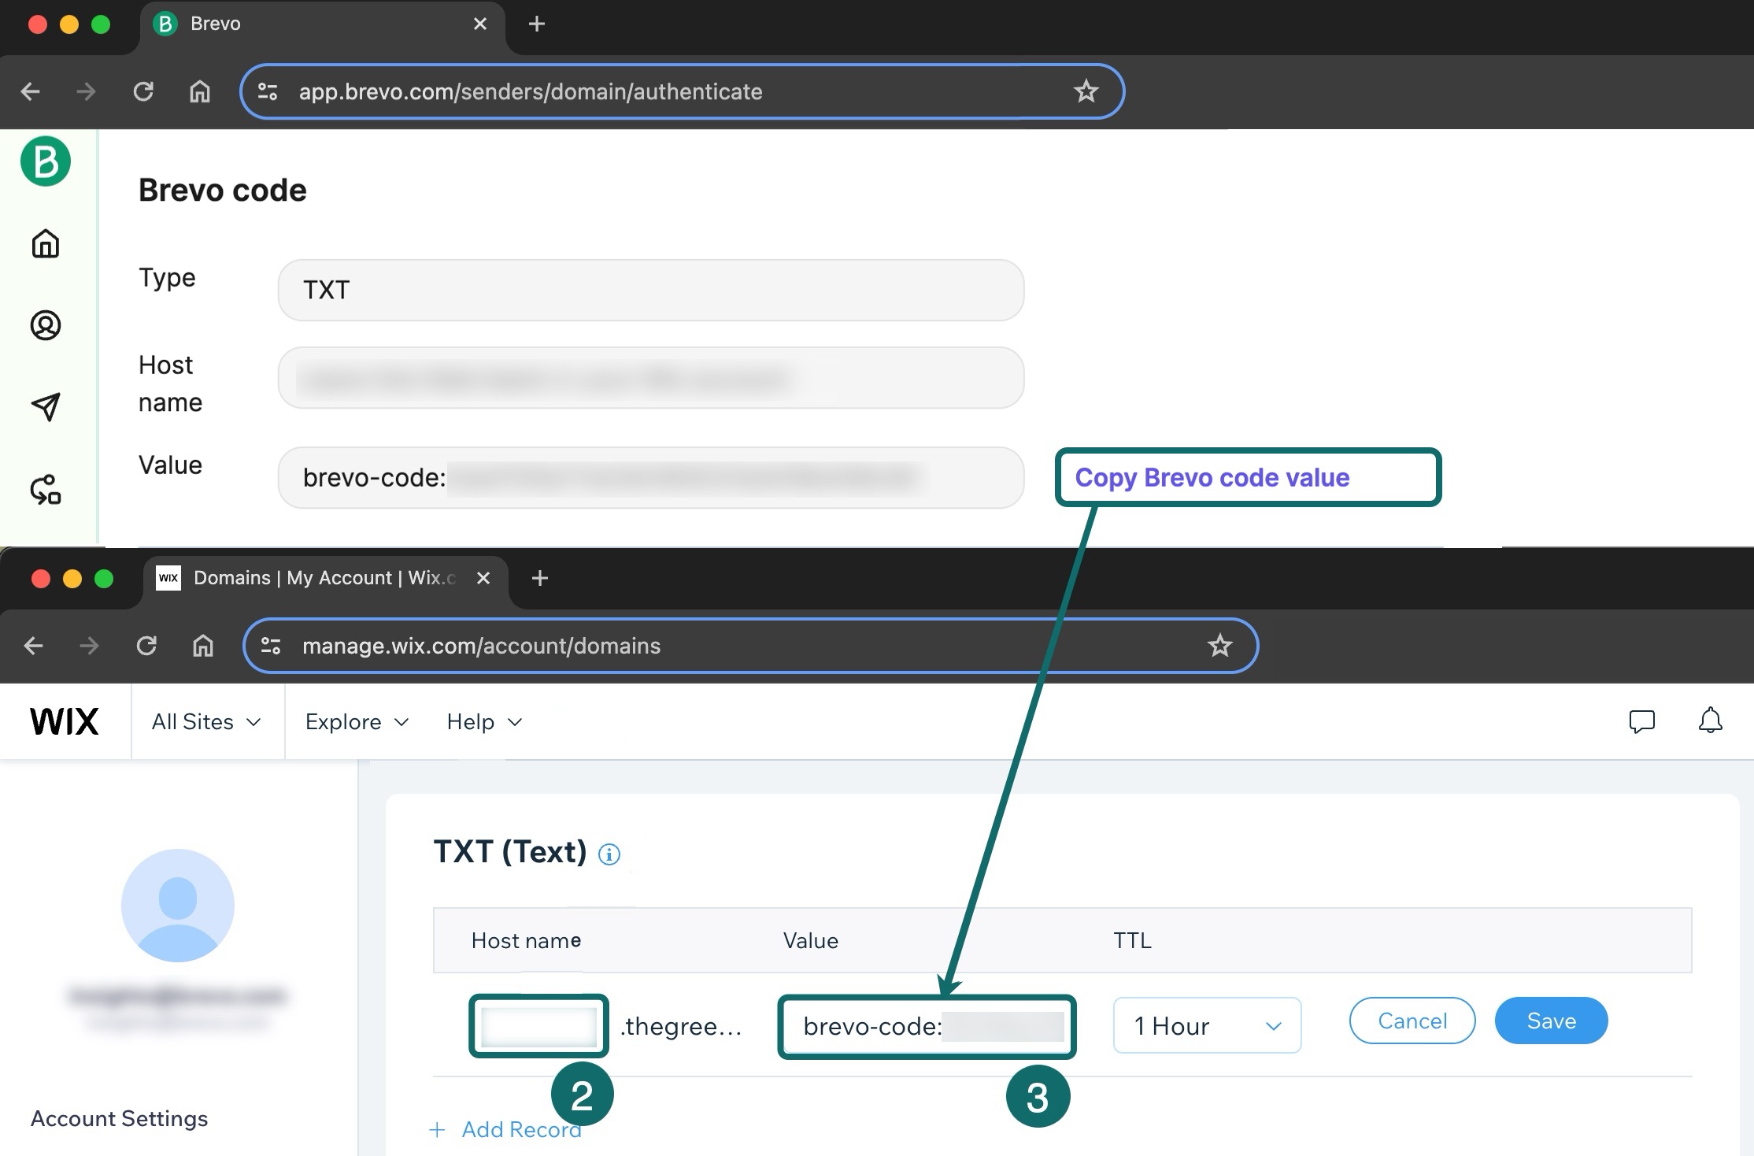Click the Wix messages chat icon

(x=1643, y=721)
